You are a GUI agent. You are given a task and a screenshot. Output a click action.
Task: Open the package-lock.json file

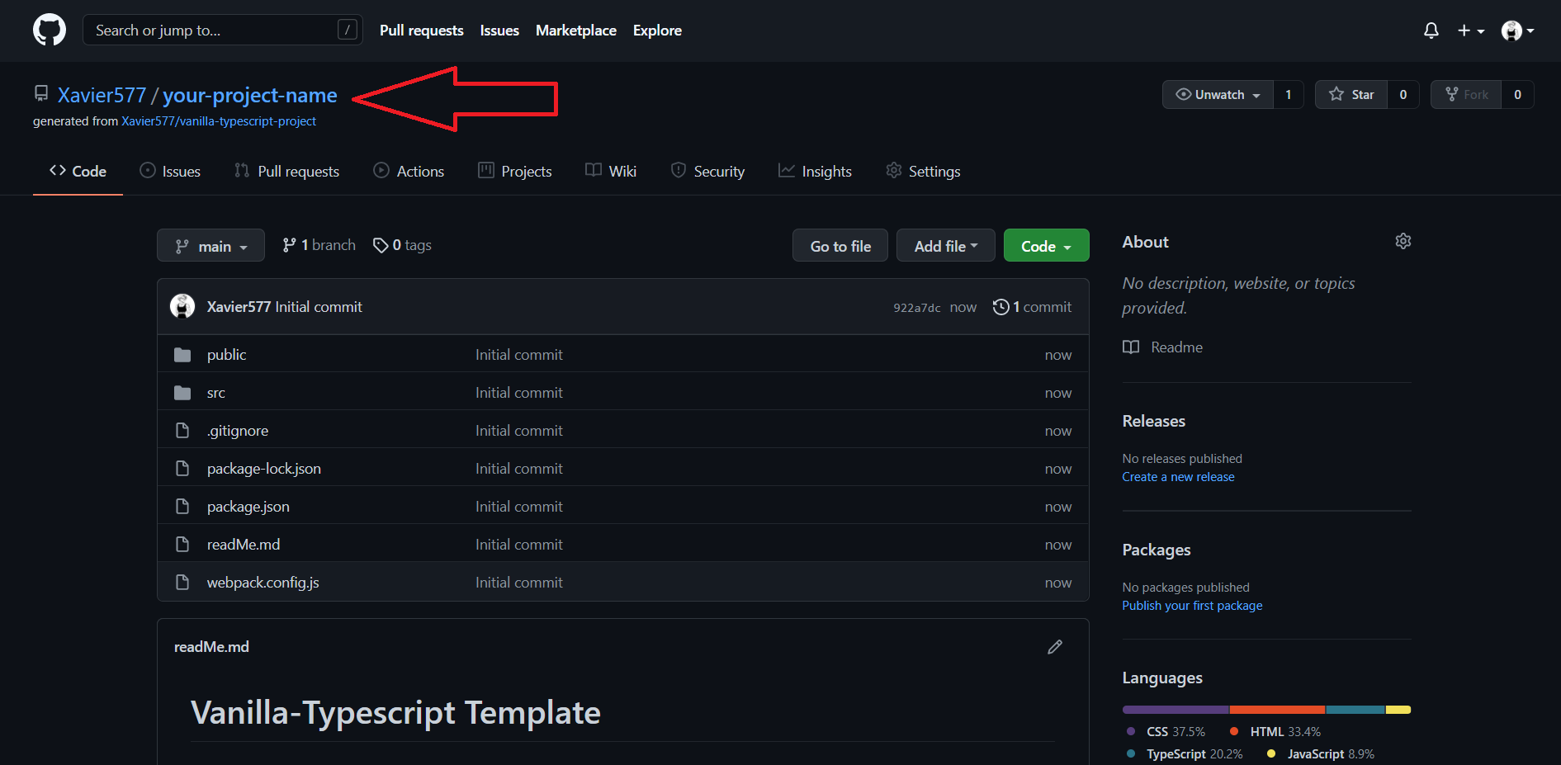click(x=264, y=469)
